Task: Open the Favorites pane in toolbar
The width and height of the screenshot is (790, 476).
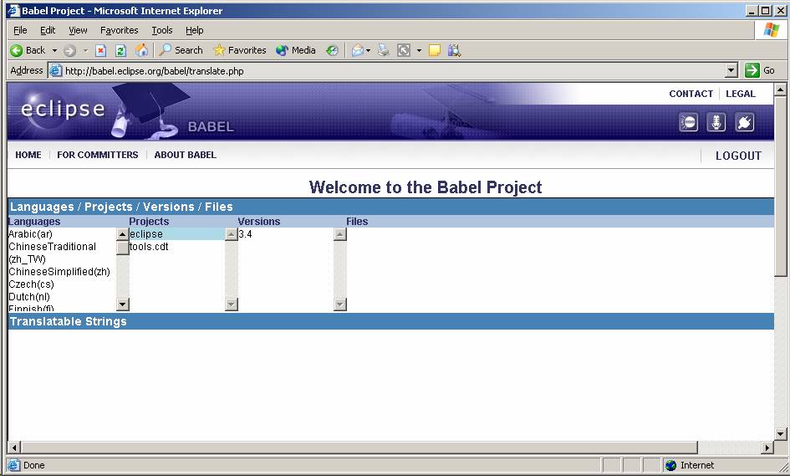Action: click(240, 50)
